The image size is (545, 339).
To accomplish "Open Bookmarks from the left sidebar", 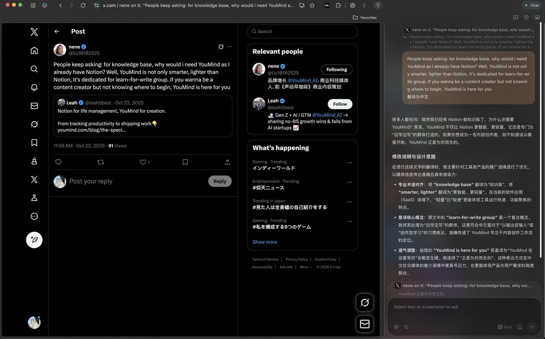I will point(34,143).
